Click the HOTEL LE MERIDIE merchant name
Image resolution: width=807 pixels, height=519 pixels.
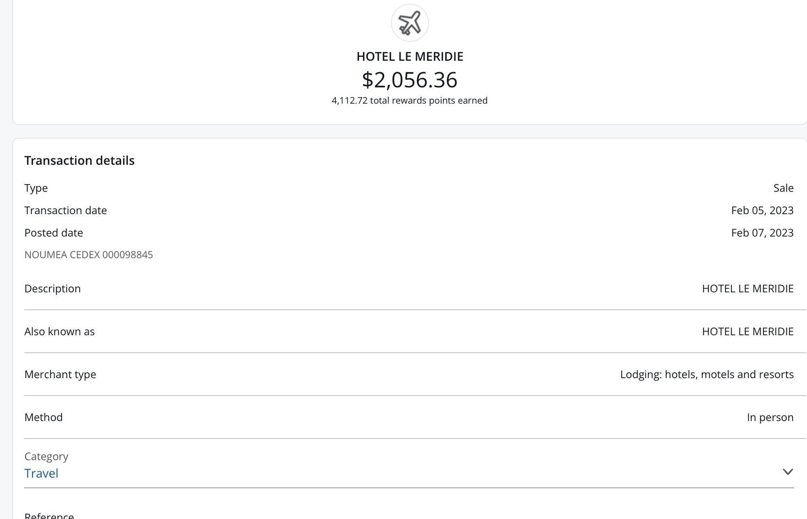point(410,56)
